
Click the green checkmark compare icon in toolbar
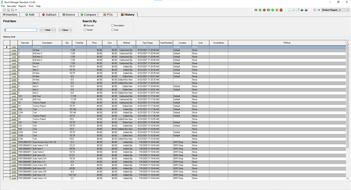coord(272,10)
